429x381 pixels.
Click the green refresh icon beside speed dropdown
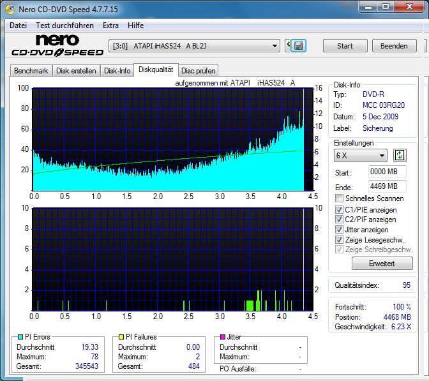400,155
